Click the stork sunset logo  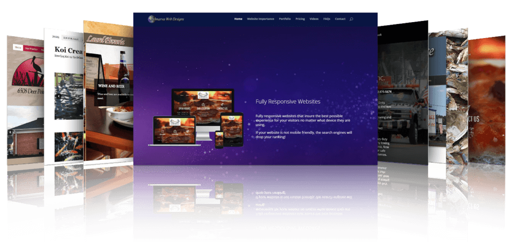click(x=28, y=71)
